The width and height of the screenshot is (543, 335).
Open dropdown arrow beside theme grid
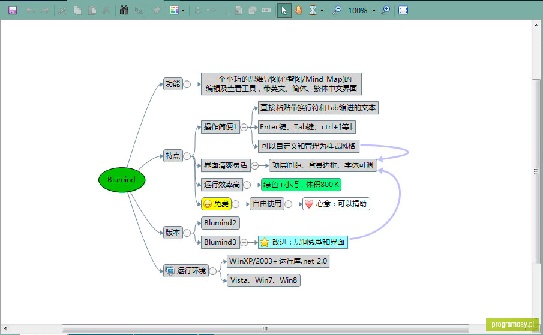click(183, 10)
